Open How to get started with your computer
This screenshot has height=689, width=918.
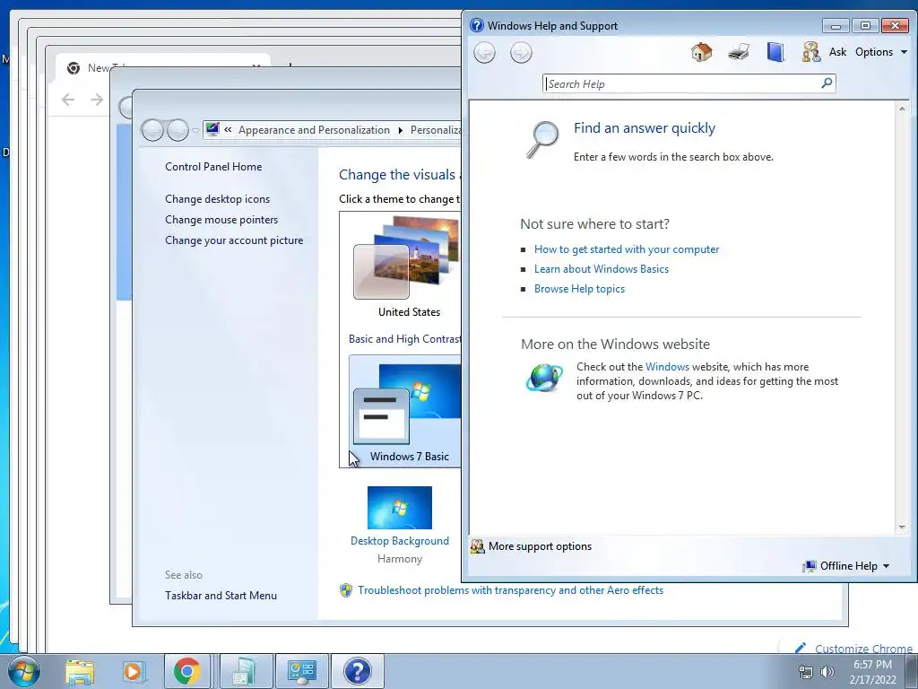pyautogui.click(x=627, y=249)
